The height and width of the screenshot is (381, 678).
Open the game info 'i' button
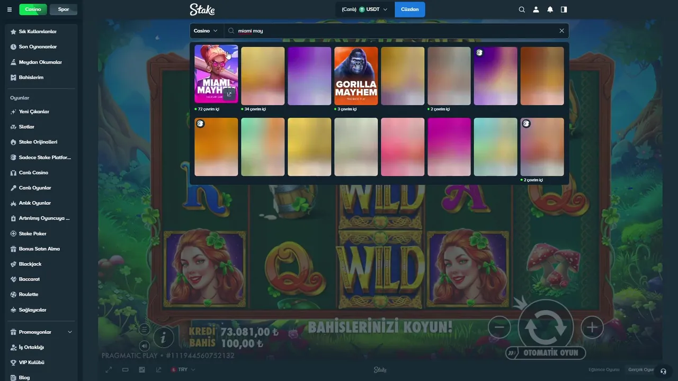pos(164,337)
